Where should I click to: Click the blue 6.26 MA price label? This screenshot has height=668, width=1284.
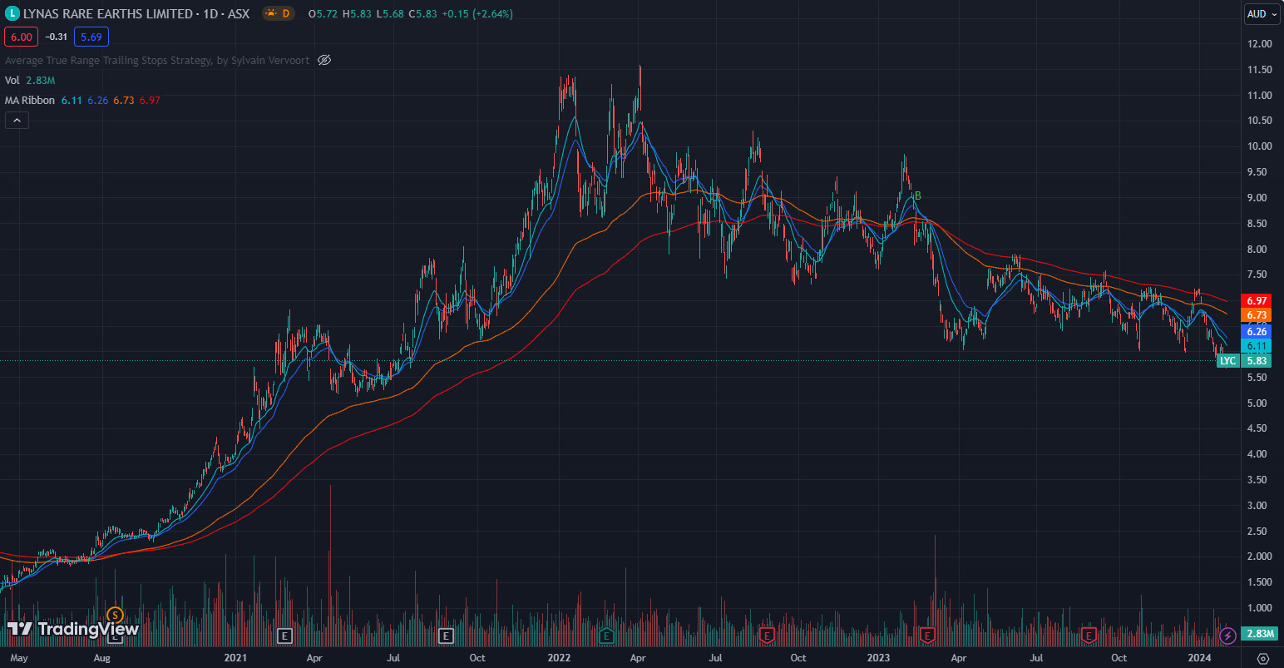point(1257,332)
